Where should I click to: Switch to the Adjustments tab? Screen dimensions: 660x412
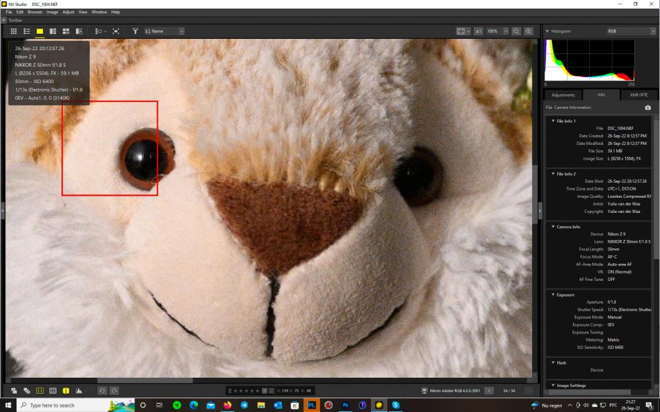coord(563,95)
